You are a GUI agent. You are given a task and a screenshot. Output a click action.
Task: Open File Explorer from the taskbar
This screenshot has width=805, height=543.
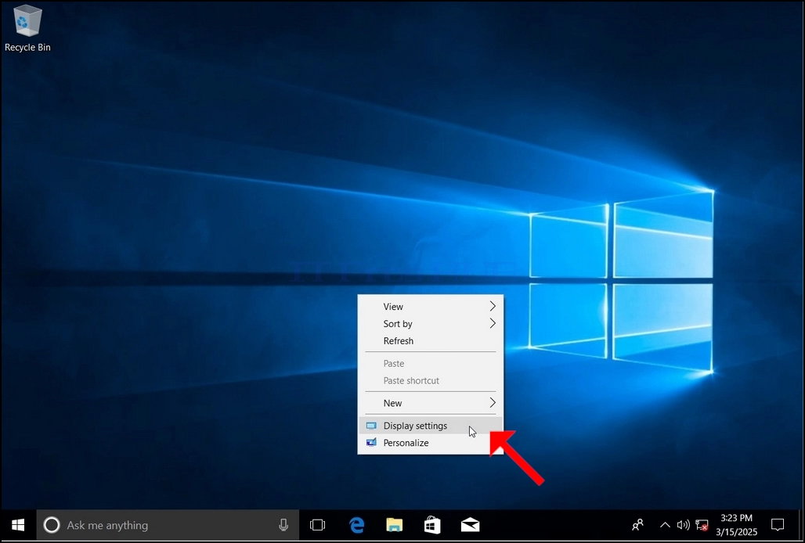coord(395,525)
